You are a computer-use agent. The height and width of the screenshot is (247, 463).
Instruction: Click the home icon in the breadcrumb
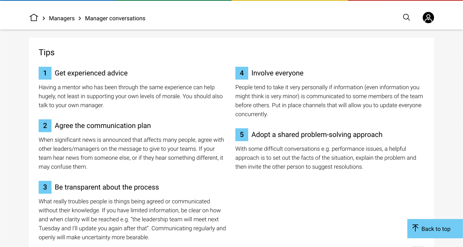[x=33, y=18]
